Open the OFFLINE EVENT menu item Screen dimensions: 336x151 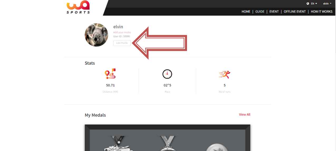295,12
